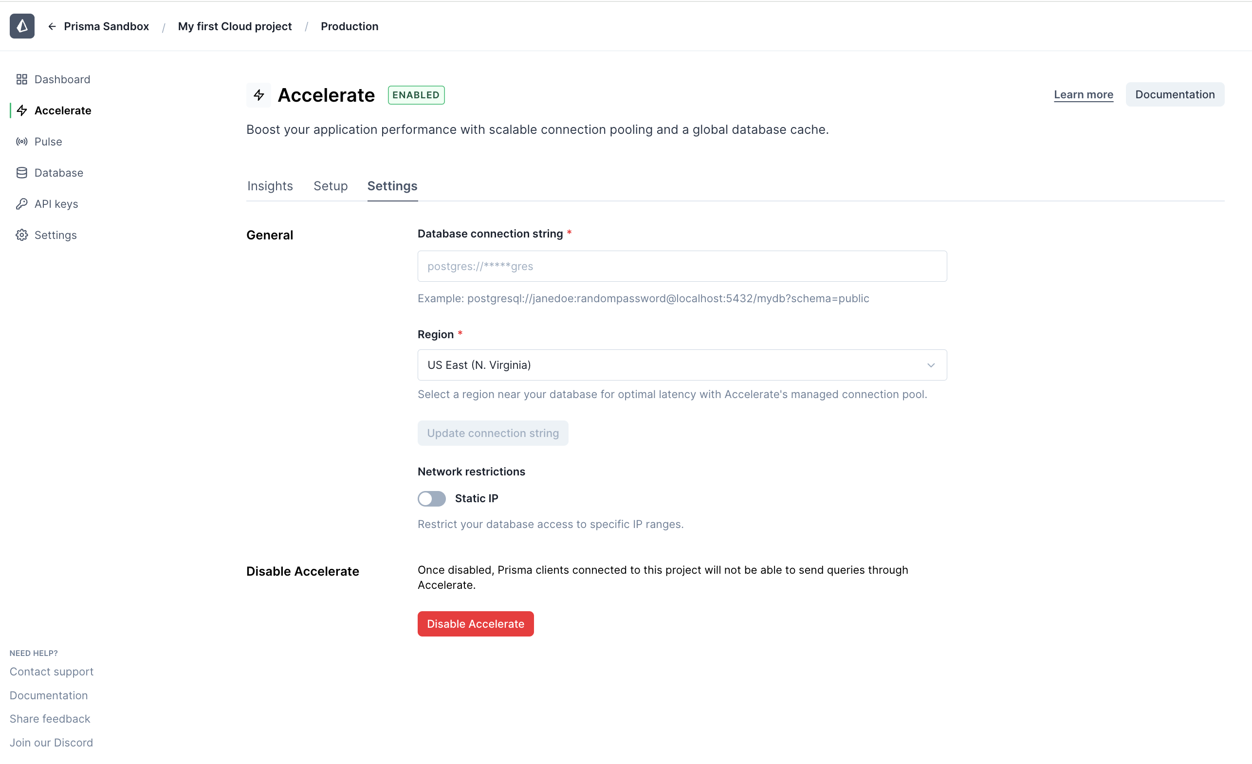1252x764 pixels.
Task: Toggle network restrictions for database access
Action: pyautogui.click(x=431, y=499)
